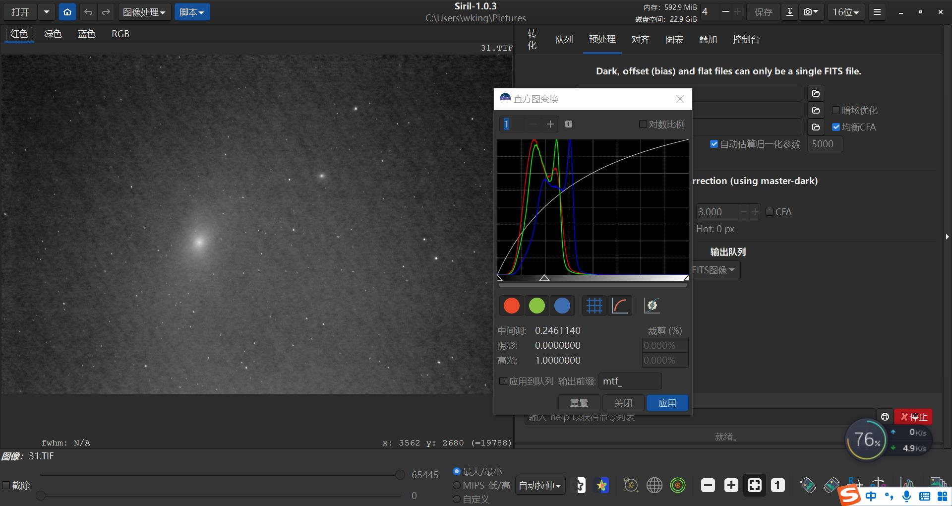Image resolution: width=952 pixels, height=506 pixels.
Task: Rotate image clockwise icon
Action: (x=832, y=485)
